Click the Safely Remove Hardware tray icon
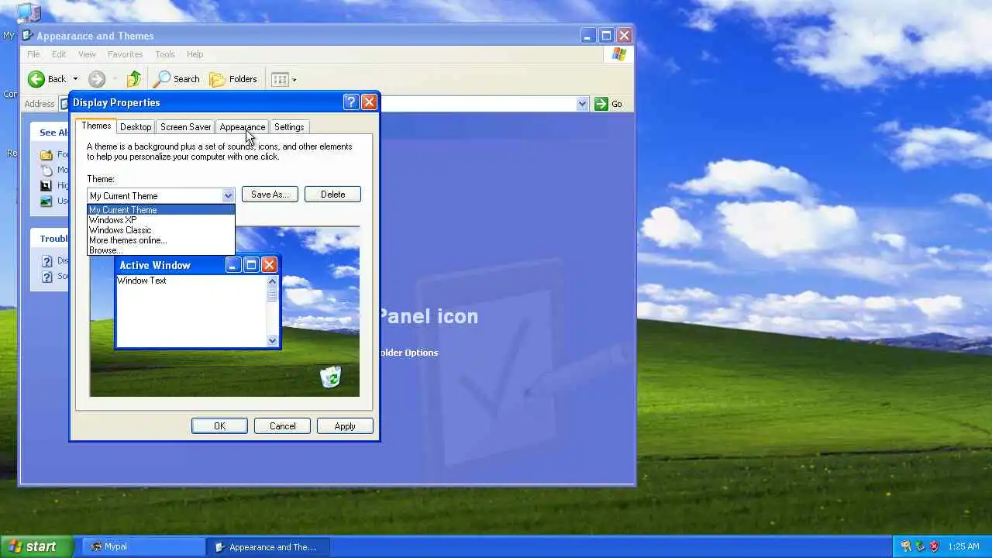This screenshot has height=558, width=992. [920, 546]
